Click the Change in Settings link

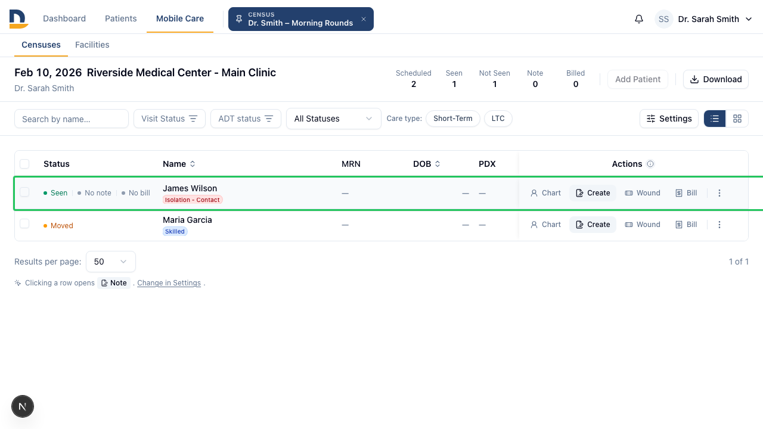point(169,283)
